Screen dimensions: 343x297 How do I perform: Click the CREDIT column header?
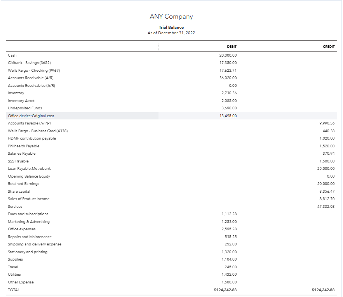(329, 47)
